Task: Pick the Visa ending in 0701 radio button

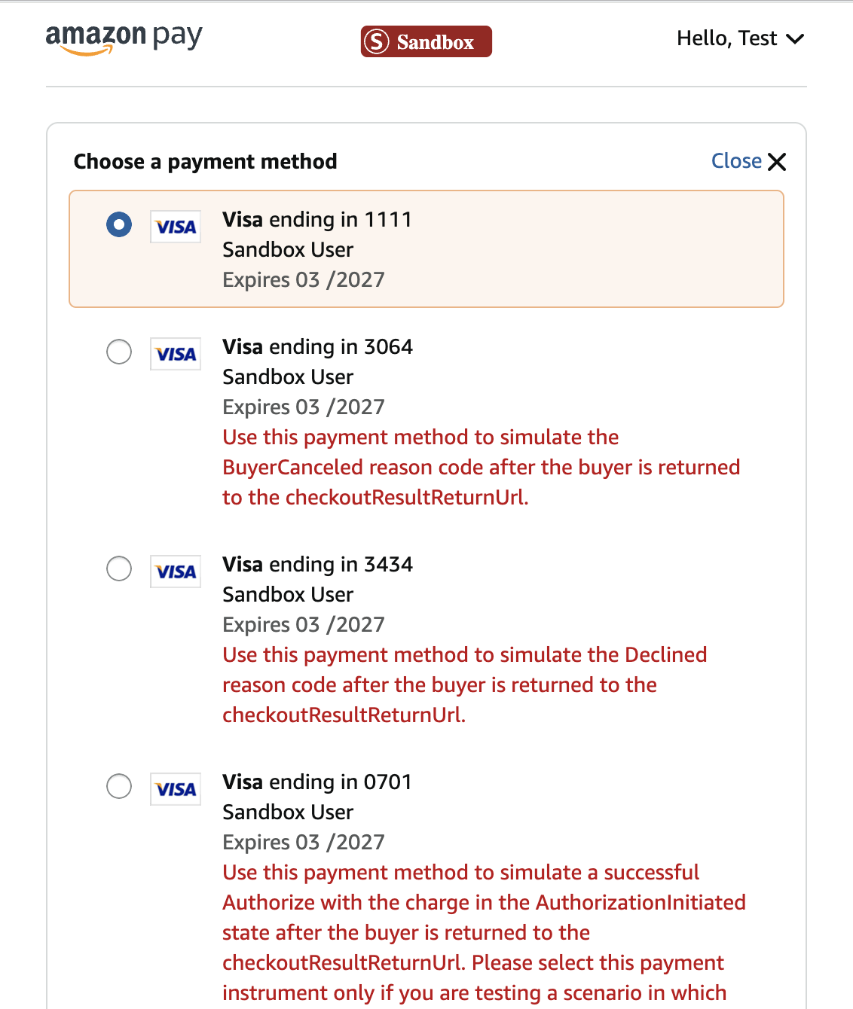Action: 119,787
